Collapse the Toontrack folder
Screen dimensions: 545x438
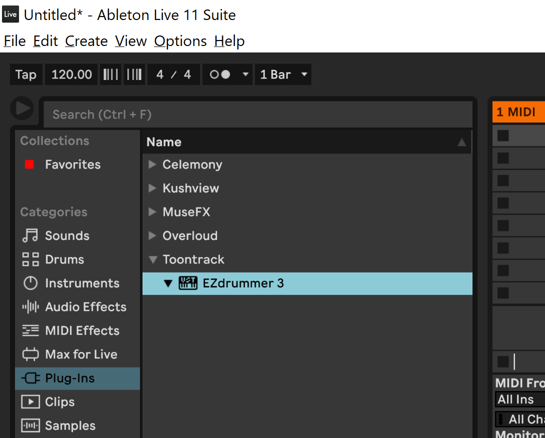(152, 259)
